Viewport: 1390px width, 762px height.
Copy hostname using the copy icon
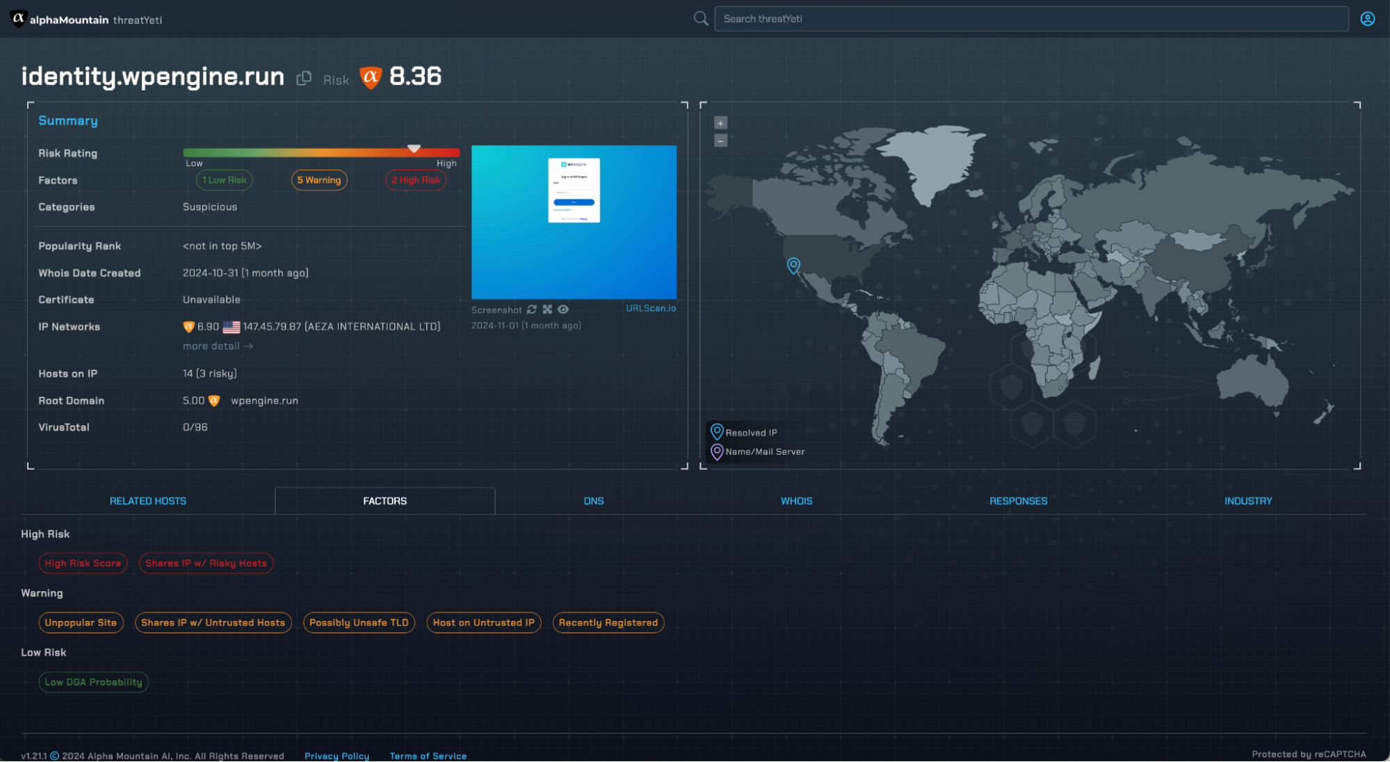304,79
